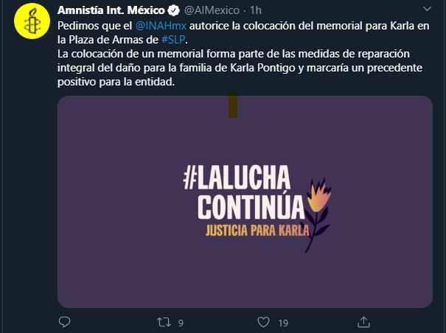View the retweet count of 9
The width and height of the screenshot is (446, 333).
click(x=181, y=323)
